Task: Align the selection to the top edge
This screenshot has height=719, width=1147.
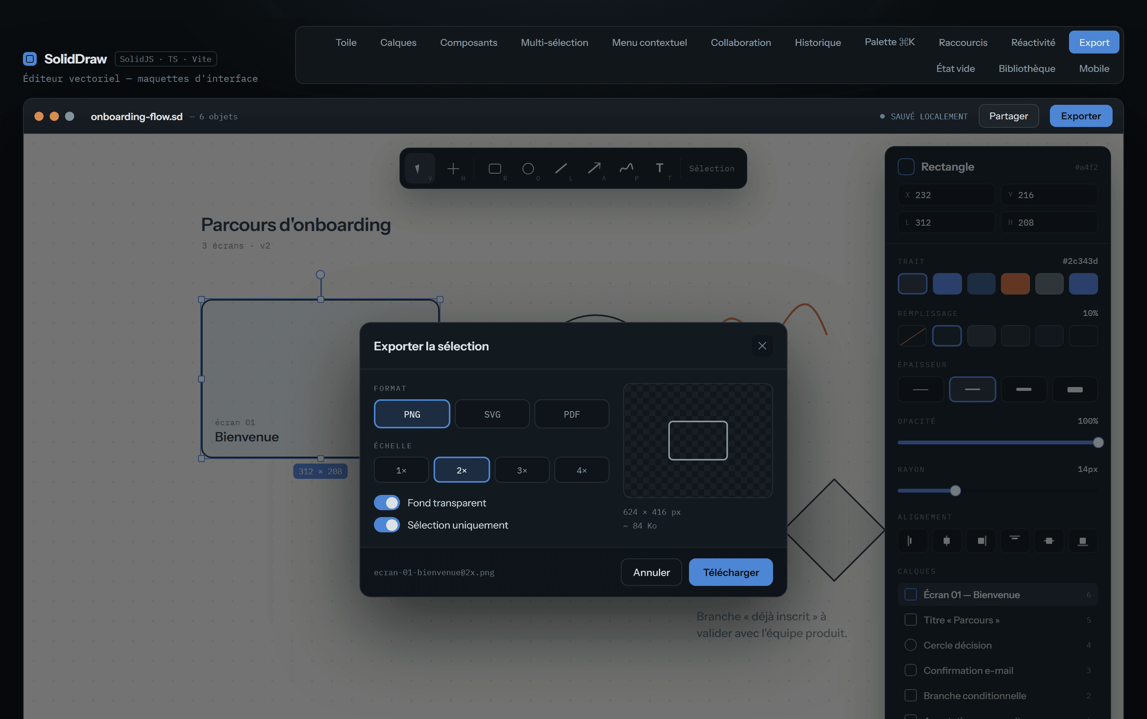Action: (1015, 541)
